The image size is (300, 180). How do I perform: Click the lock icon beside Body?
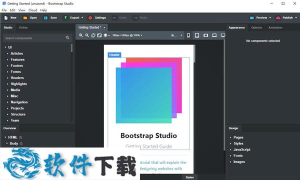[x=21, y=143]
